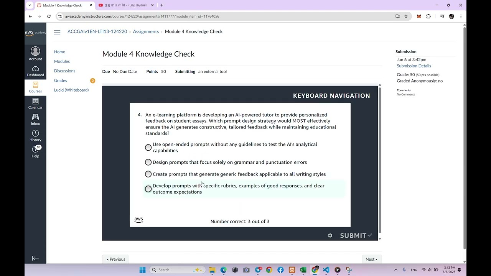Open Submission Details link
Viewport: 491px width, 276px height.
414,66
